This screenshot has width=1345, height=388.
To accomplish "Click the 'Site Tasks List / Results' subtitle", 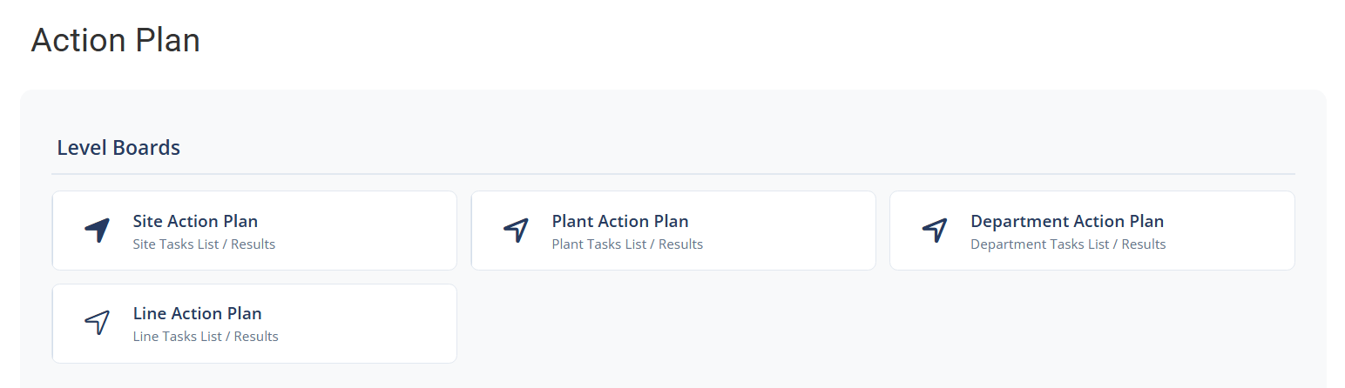I will [204, 244].
